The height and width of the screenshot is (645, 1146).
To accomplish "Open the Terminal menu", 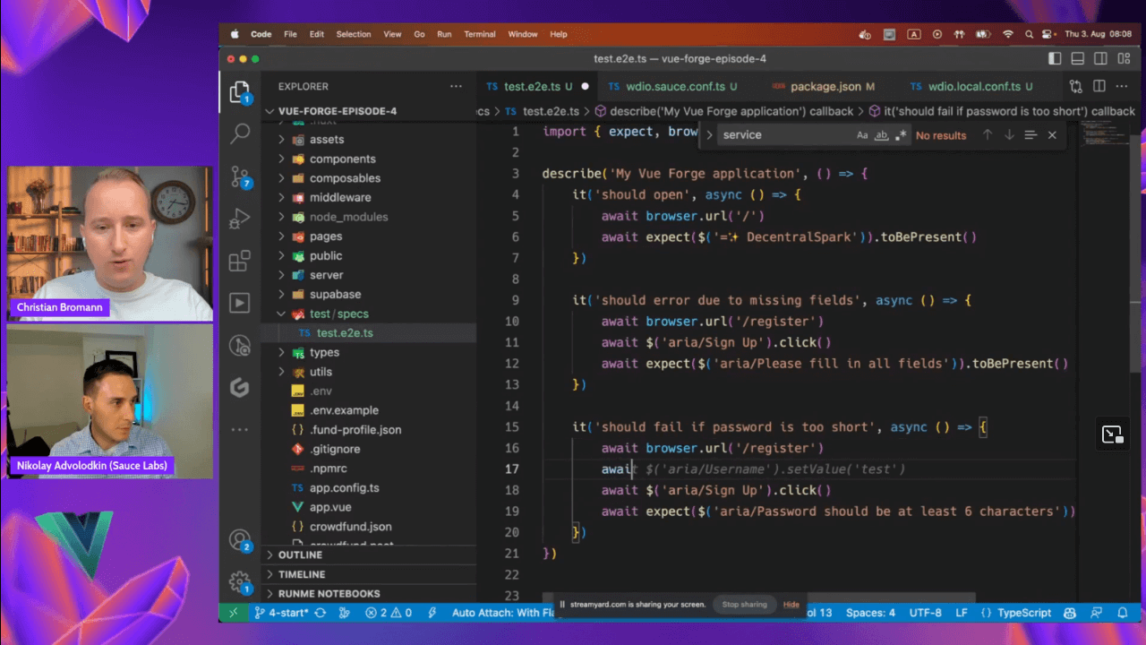I will (479, 34).
